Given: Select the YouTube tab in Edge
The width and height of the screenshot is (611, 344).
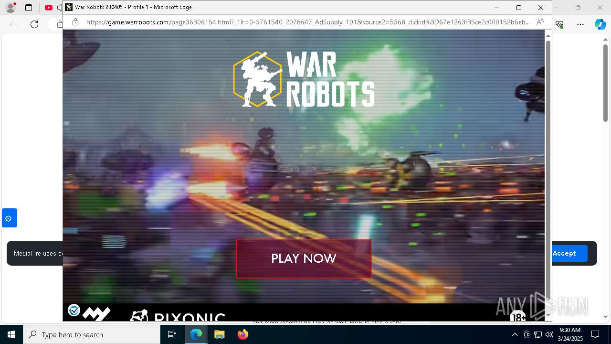Looking at the screenshot, I should pyautogui.click(x=49, y=8).
